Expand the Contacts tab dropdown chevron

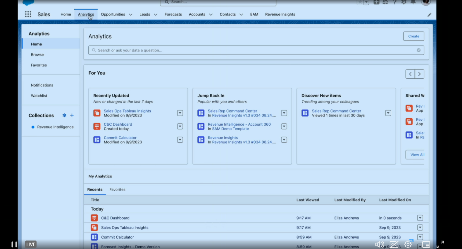pyautogui.click(x=241, y=15)
